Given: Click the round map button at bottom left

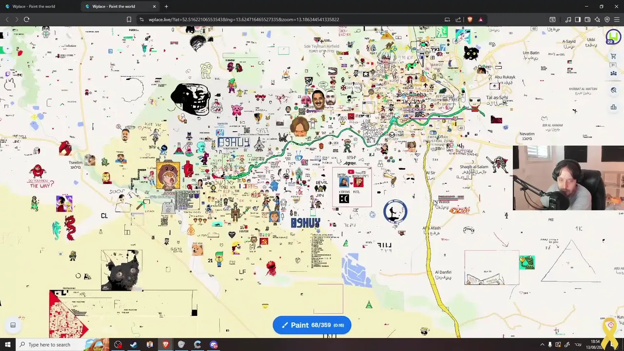Looking at the screenshot, I should pyautogui.click(x=13, y=325).
